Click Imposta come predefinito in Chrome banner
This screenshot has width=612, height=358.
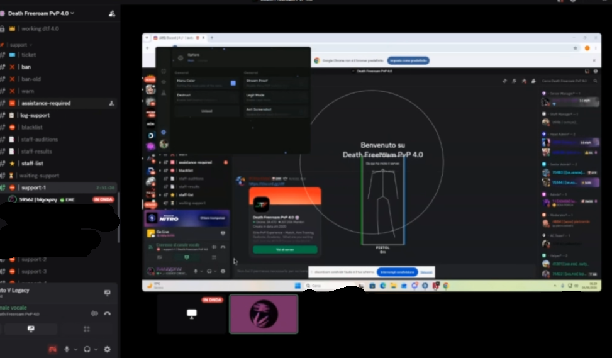(x=408, y=60)
